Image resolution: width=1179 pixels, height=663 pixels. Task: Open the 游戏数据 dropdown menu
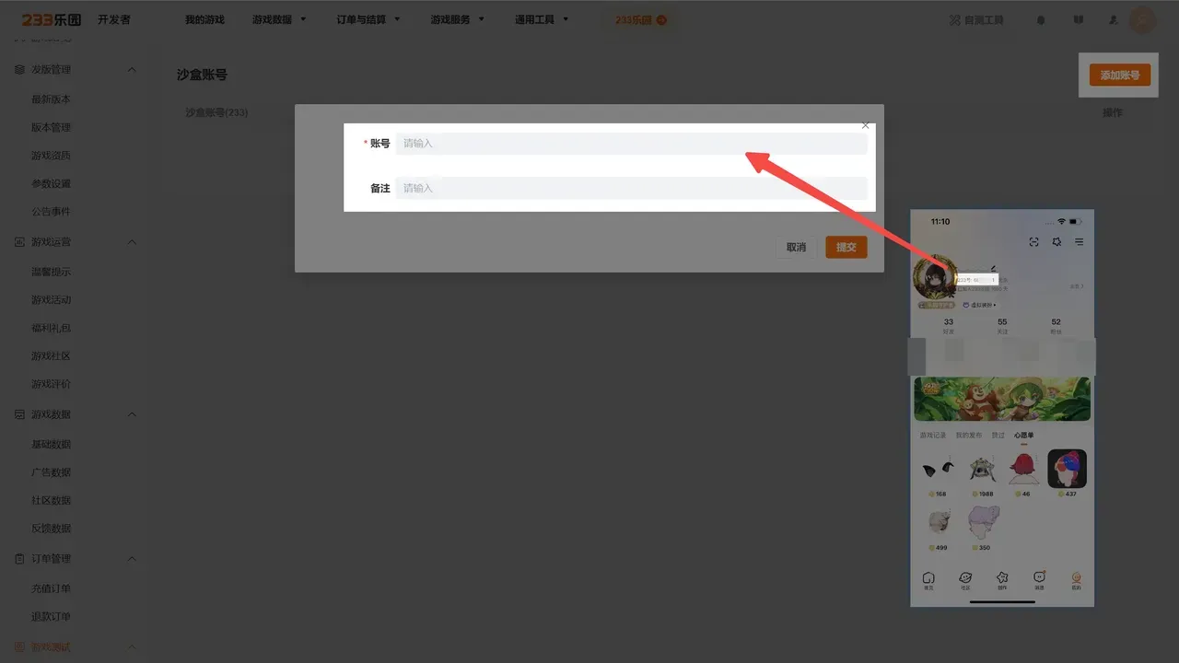tap(279, 19)
